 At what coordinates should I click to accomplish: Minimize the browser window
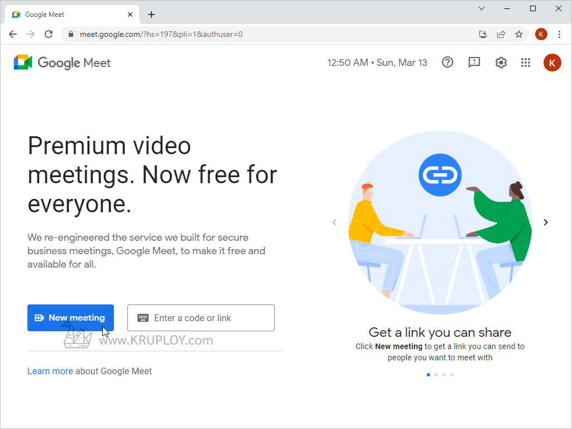507,8
